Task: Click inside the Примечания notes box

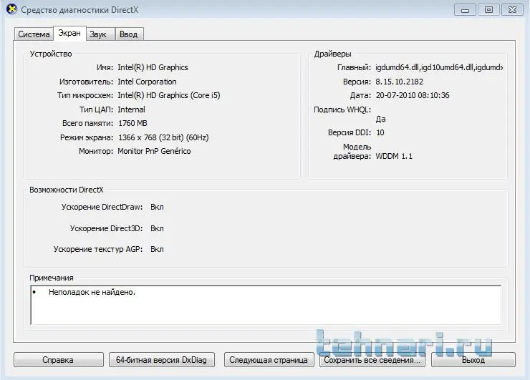Action: click(x=266, y=305)
